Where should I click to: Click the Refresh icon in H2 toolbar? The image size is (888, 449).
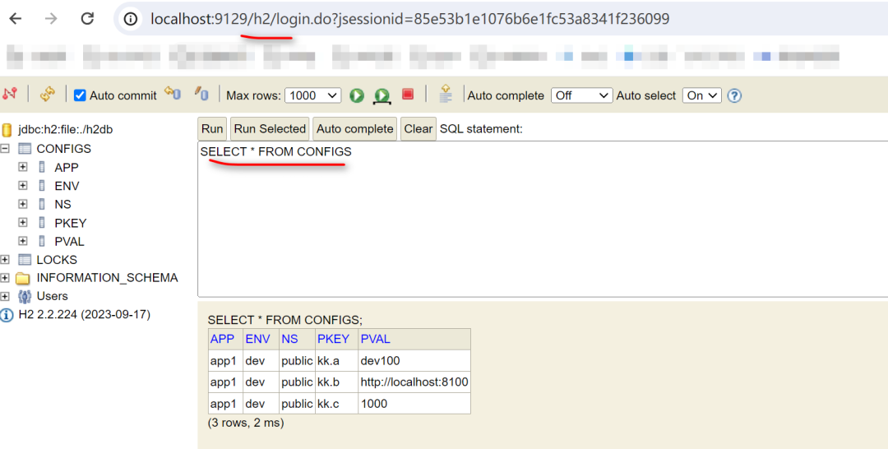coord(48,94)
